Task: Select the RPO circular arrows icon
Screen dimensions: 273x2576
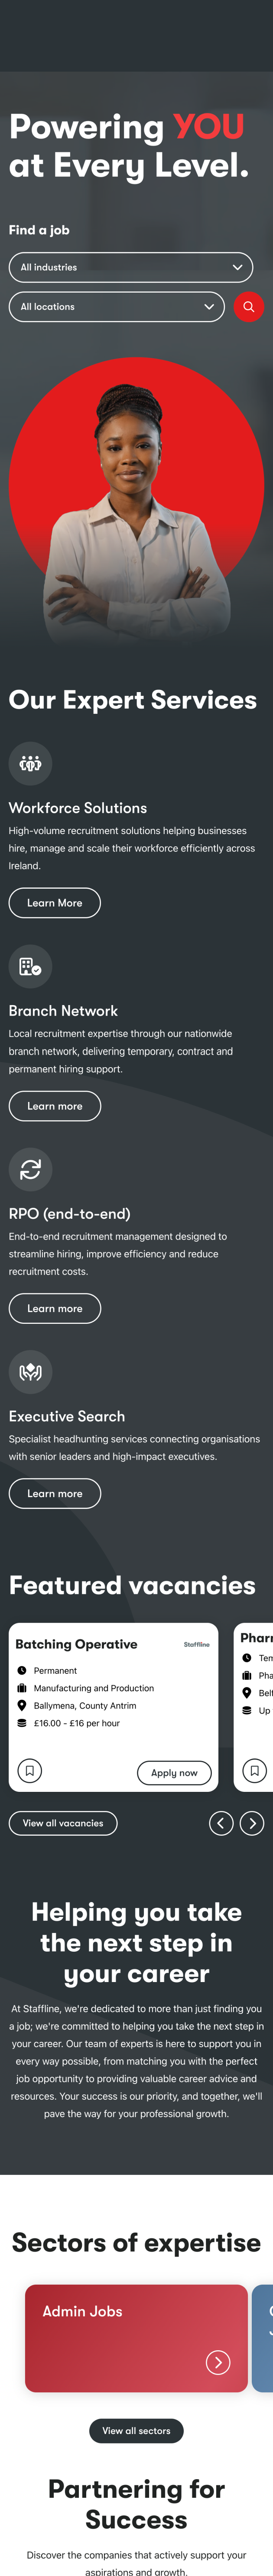Action: coord(30,1169)
